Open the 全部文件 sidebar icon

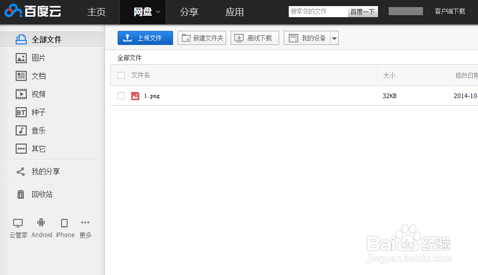(x=21, y=39)
